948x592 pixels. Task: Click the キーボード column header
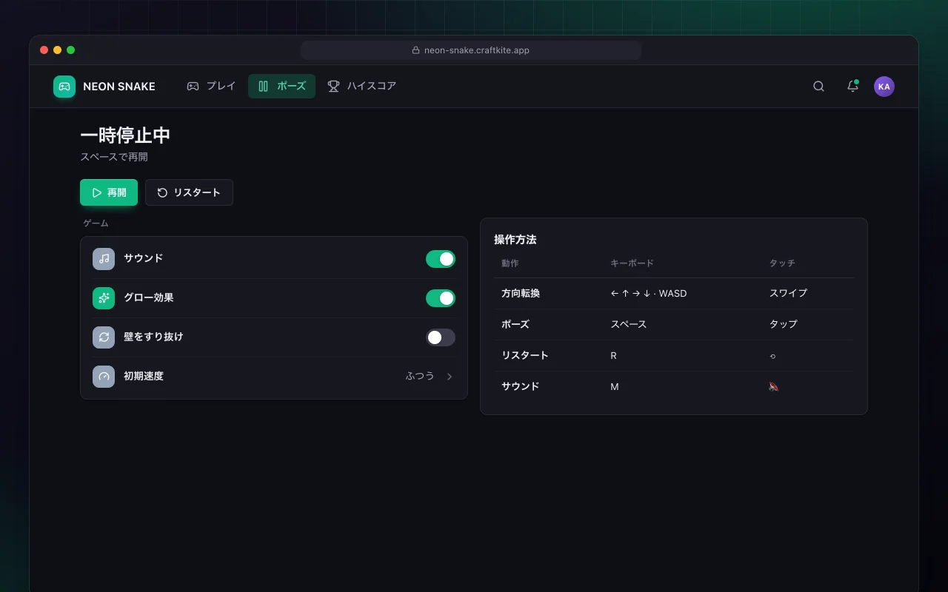point(632,263)
